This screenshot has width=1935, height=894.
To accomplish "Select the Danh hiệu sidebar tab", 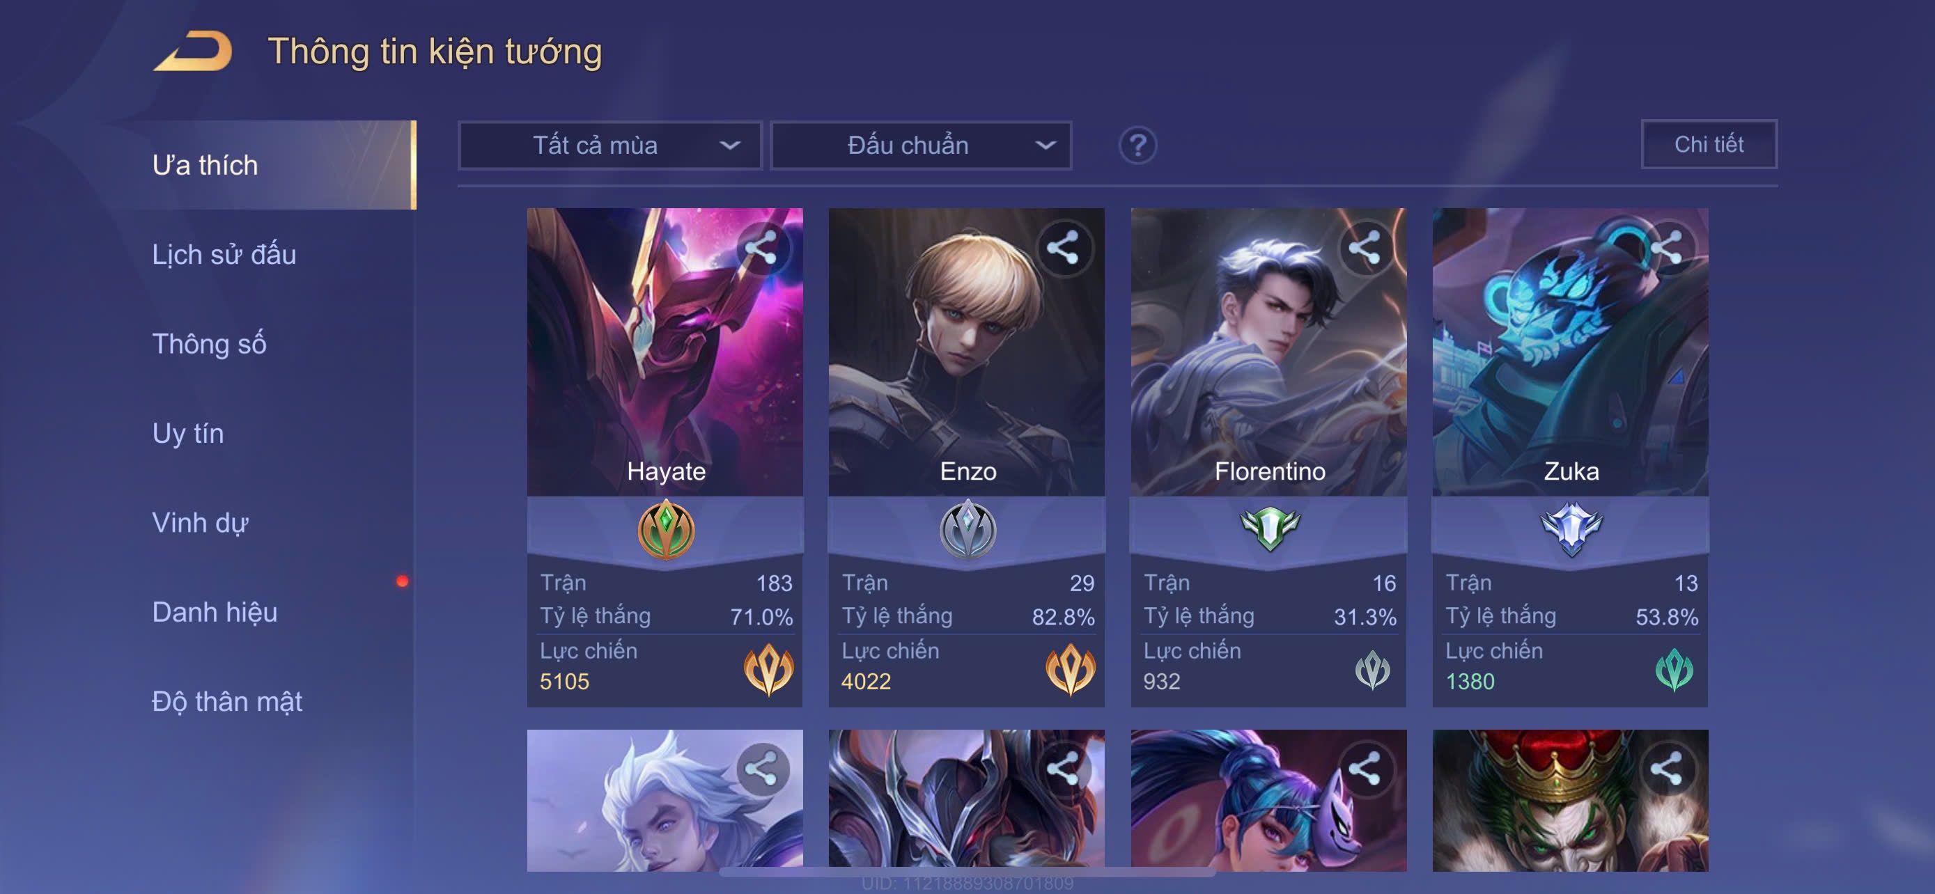I will [x=214, y=612].
